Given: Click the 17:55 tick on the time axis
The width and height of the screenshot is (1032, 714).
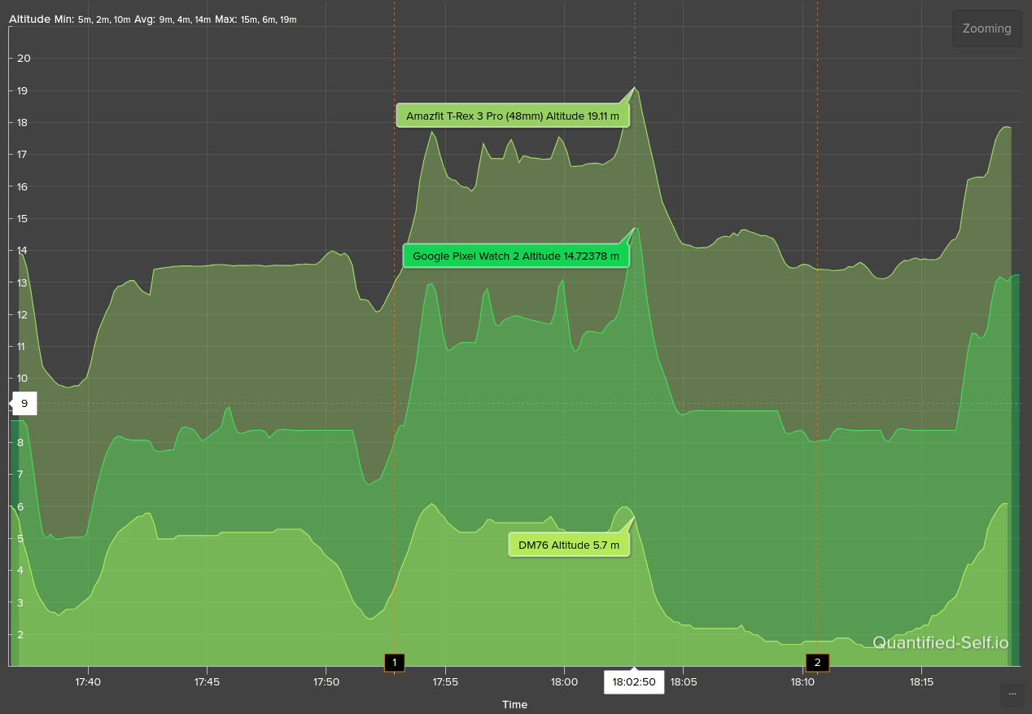Looking at the screenshot, I should coord(445,681).
